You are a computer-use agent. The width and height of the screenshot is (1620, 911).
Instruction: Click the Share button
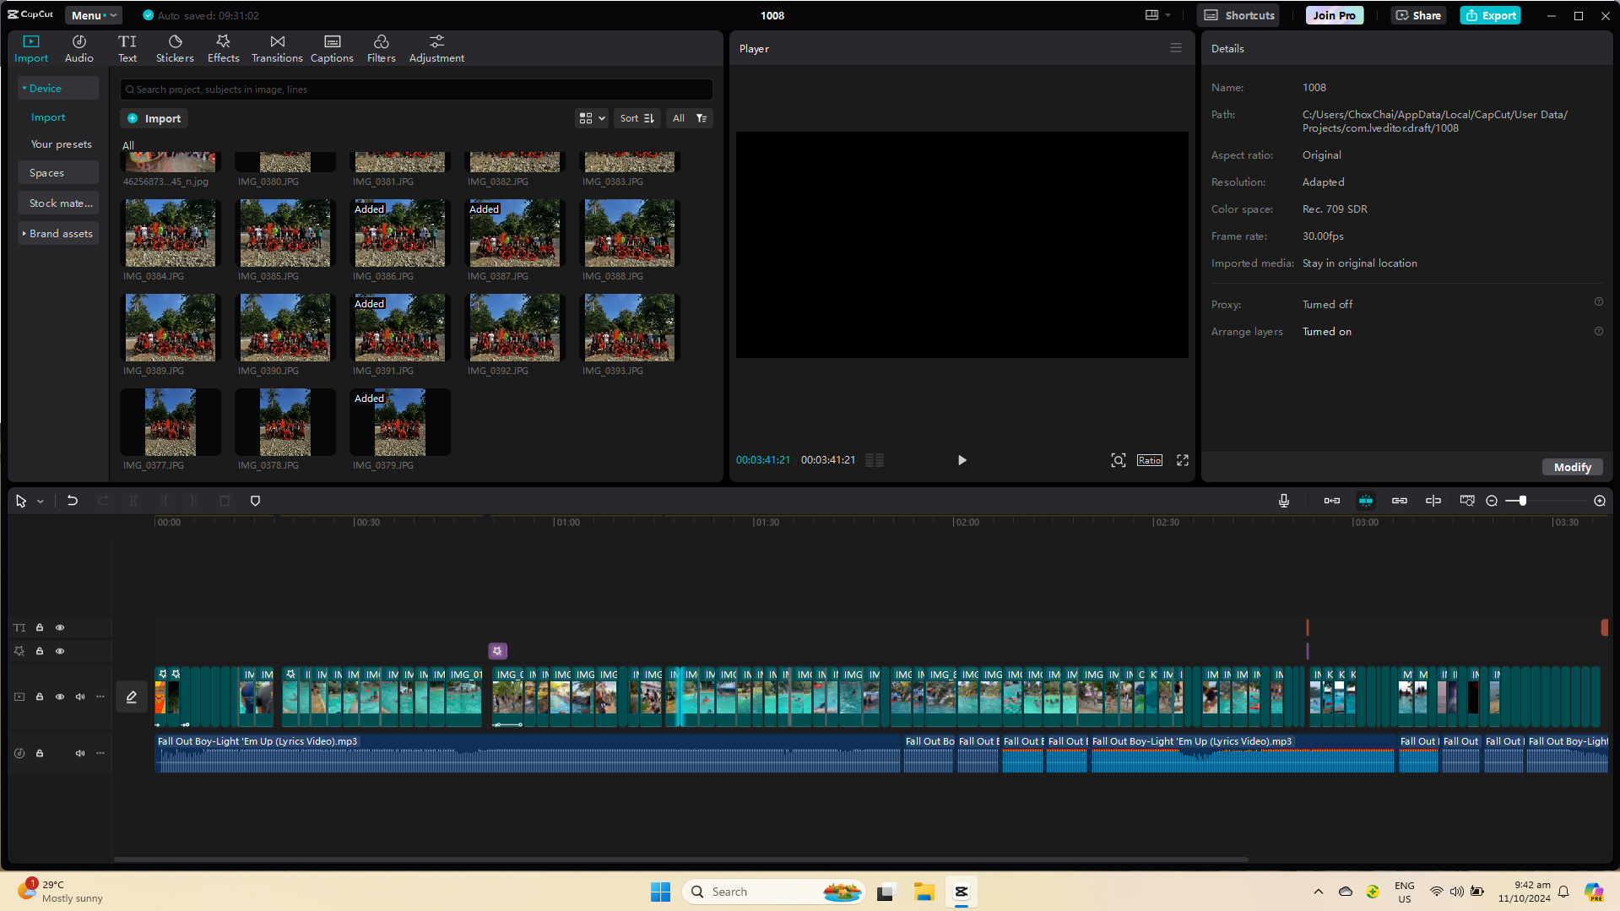(1418, 15)
